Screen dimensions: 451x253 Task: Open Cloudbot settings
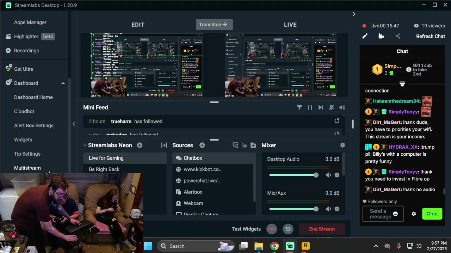click(24, 111)
